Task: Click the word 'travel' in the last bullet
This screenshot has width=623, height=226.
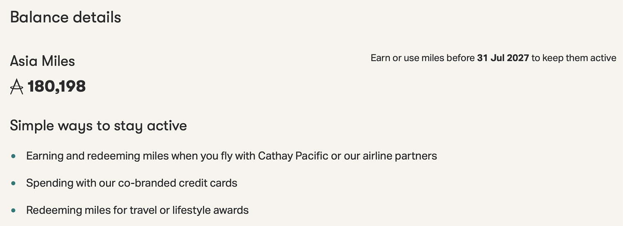Action: coord(143,210)
